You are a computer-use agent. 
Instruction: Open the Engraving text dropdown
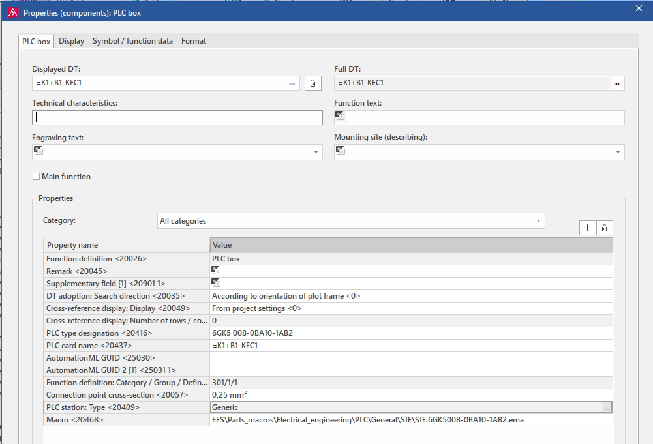(316, 152)
